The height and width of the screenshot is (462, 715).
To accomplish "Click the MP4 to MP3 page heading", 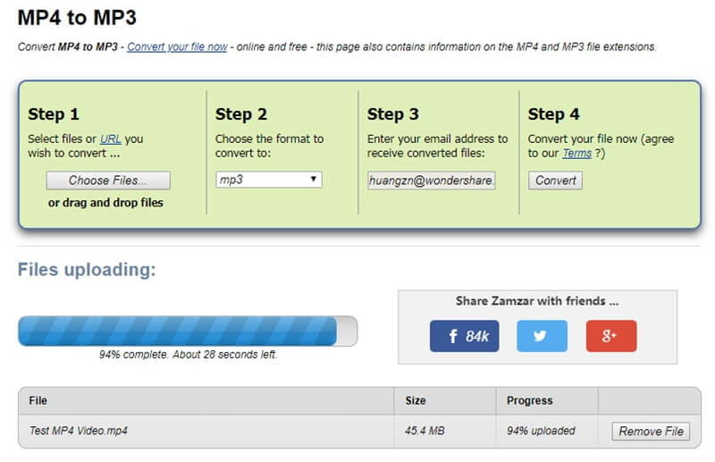I will [x=77, y=18].
